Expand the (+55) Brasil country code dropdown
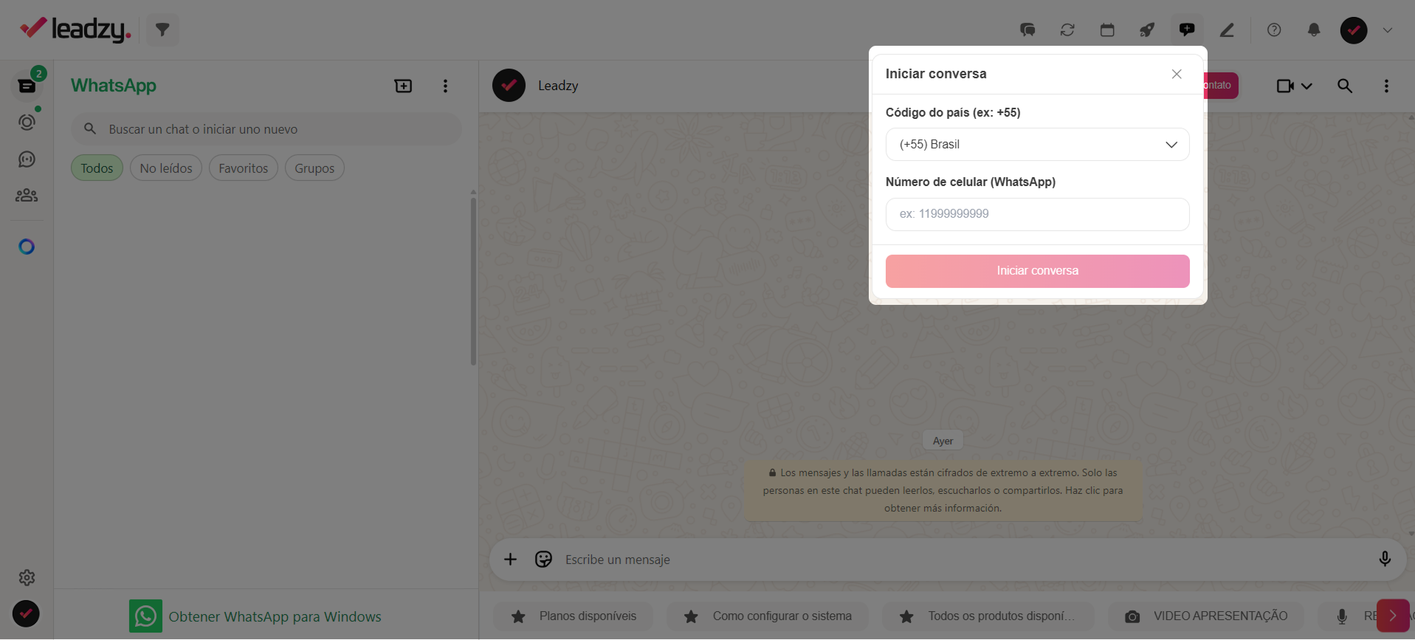The image size is (1415, 640). click(1037, 145)
